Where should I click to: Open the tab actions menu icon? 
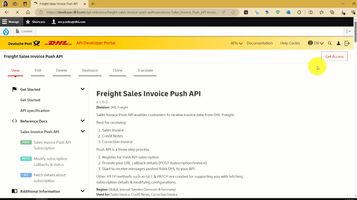(x=25, y=4)
